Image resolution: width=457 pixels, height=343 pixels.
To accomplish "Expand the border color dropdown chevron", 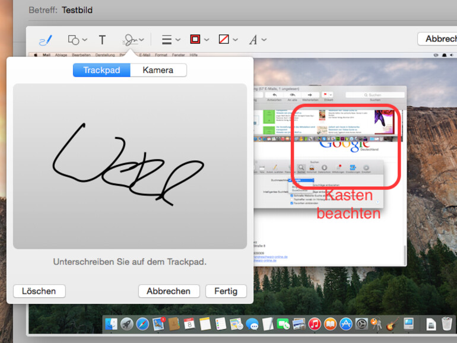I will point(207,40).
